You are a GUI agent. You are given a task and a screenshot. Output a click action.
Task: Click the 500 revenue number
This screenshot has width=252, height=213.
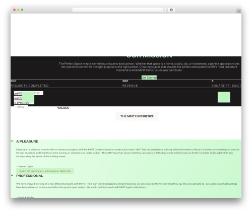click(x=125, y=81)
